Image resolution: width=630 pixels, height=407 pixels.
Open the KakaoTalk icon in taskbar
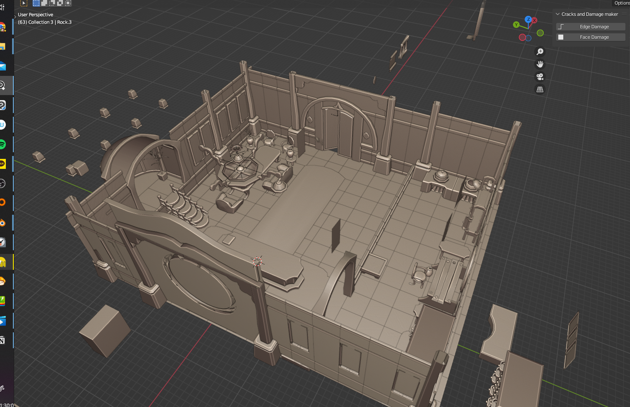[3, 164]
